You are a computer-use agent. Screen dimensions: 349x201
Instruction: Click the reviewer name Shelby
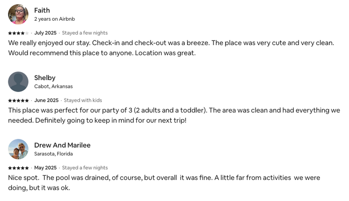tap(45, 78)
